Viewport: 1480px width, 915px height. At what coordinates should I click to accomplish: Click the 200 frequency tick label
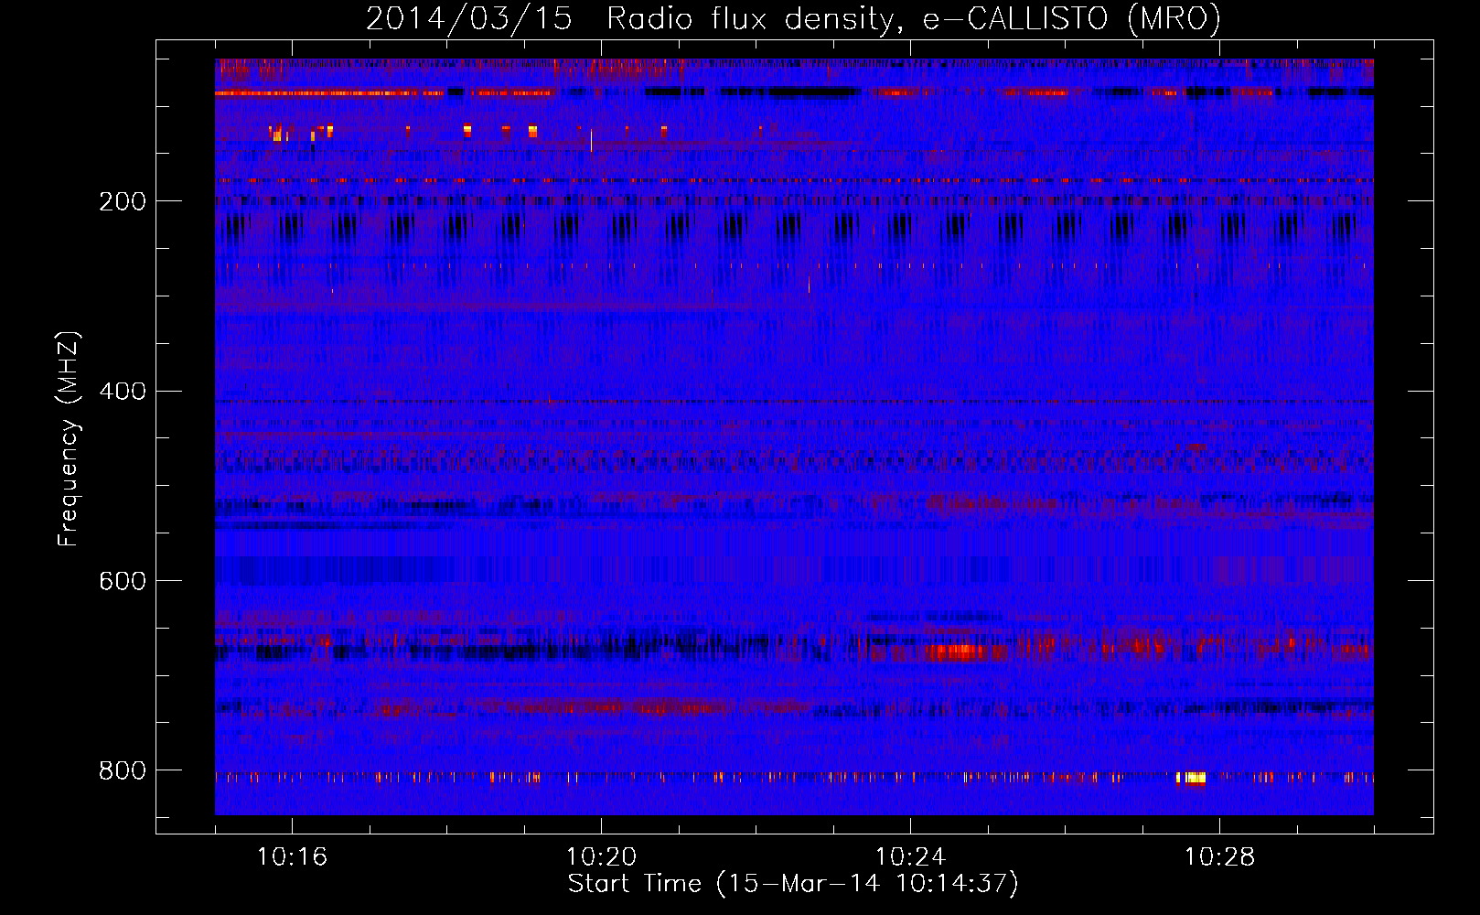[x=123, y=201]
